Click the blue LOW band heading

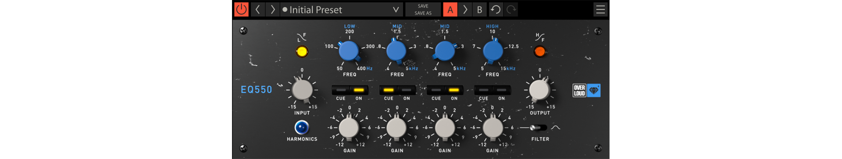350,26
